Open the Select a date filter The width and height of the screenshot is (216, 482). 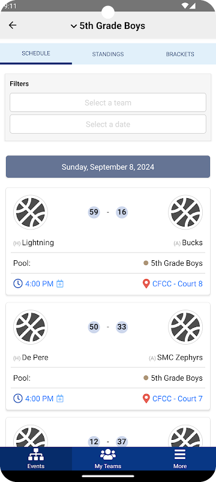pos(108,124)
